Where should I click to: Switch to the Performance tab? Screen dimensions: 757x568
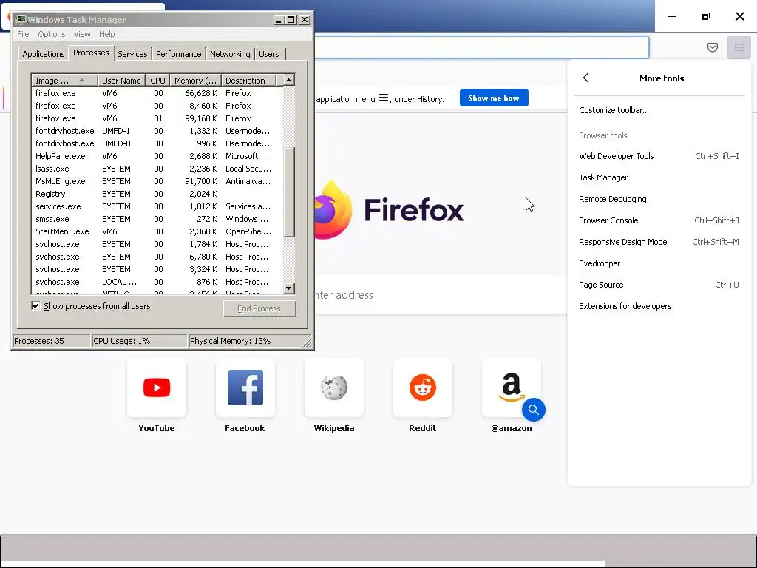tap(179, 53)
